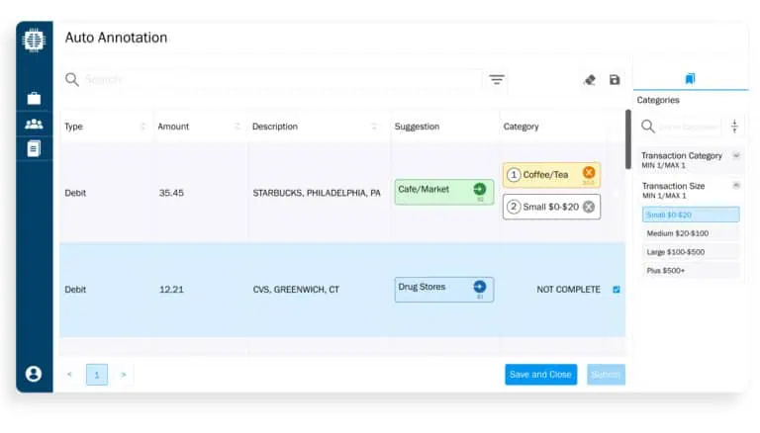
Task: Select the Large $100-$500 size option
Action: (691, 252)
